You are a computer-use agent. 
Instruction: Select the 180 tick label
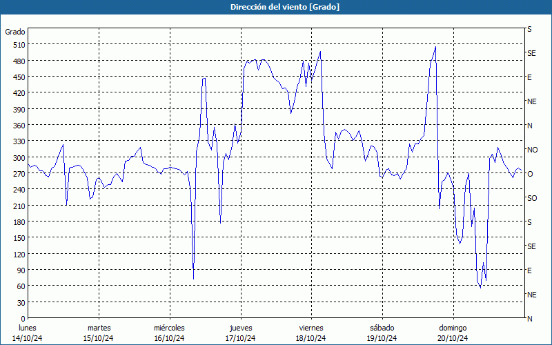click(19, 222)
